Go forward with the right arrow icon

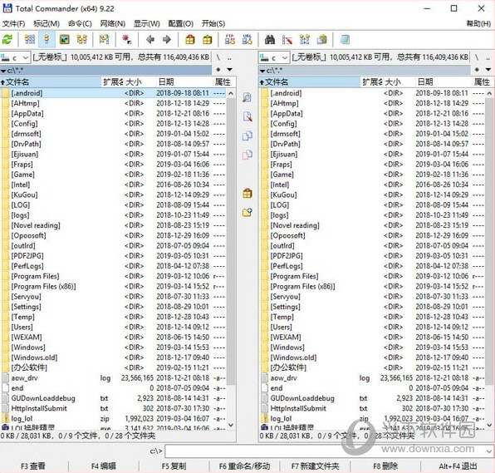(x=167, y=40)
